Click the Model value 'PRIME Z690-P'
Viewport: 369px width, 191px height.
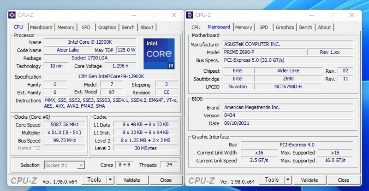264,52
